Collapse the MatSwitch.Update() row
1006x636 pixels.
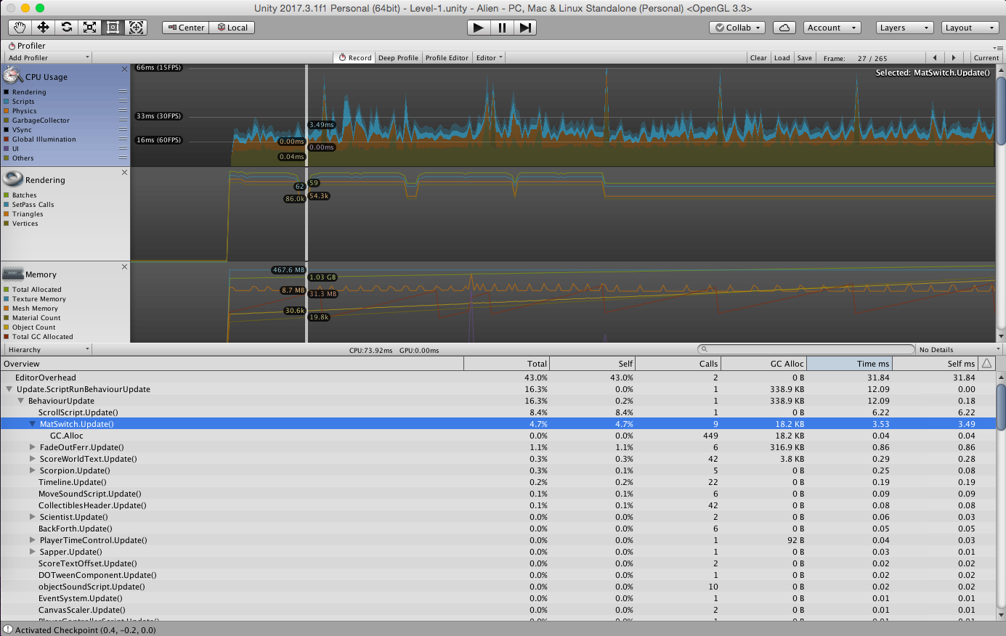click(x=33, y=424)
